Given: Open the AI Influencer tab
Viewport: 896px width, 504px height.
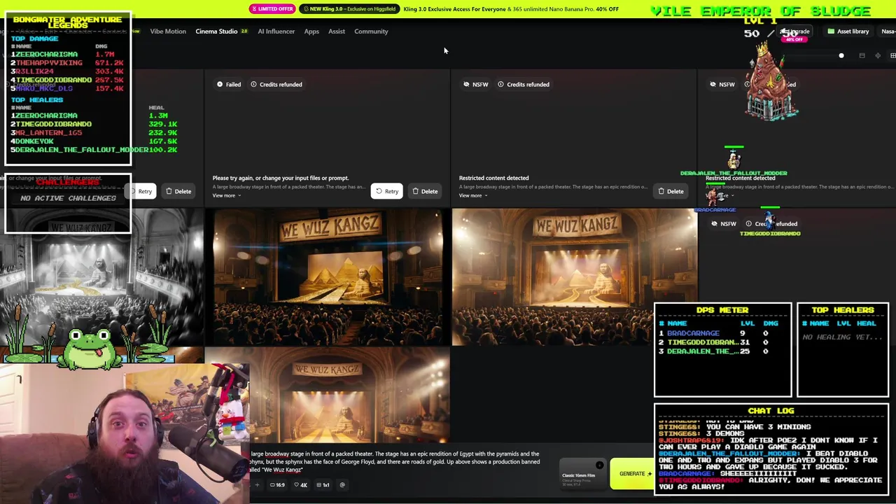Looking at the screenshot, I should click(x=276, y=31).
